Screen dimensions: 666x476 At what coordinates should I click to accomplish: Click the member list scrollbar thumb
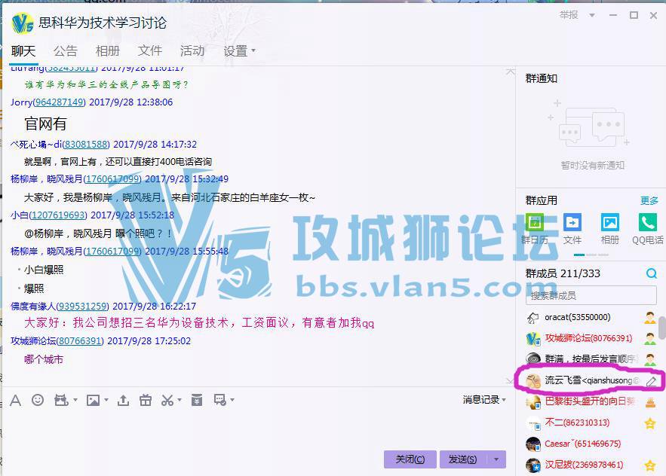point(662,328)
